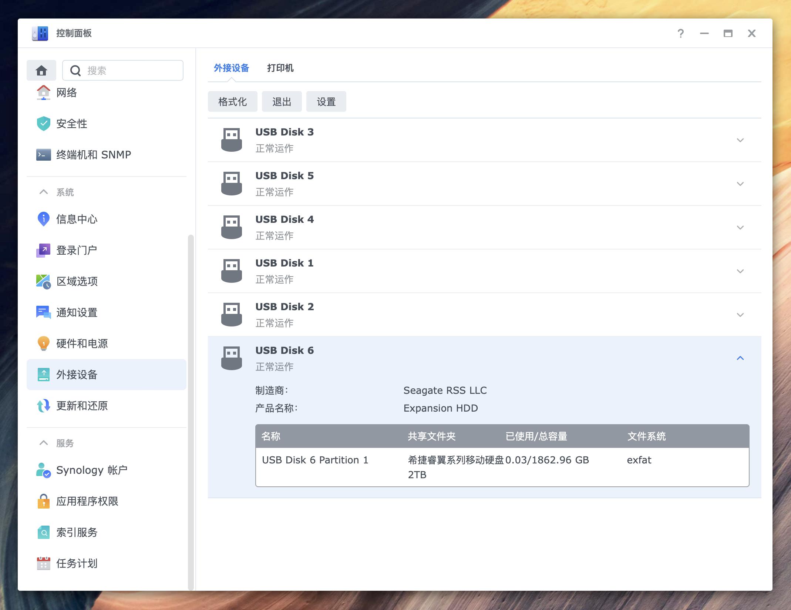Open 通知设置 panel
This screenshot has height=610, width=791.
pyautogui.click(x=76, y=313)
